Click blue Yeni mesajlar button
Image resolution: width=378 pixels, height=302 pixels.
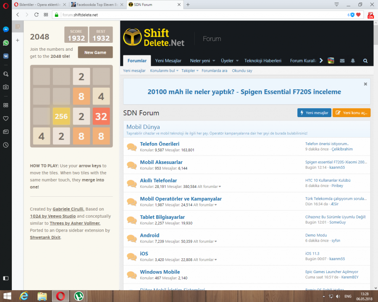[x=314, y=113]
